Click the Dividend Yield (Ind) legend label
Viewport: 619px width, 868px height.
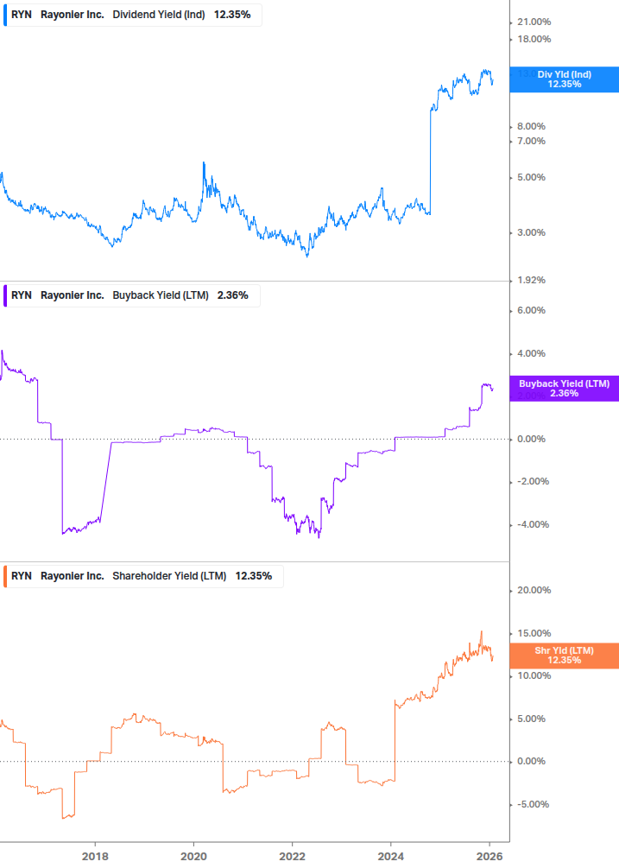tap(159, 15)
